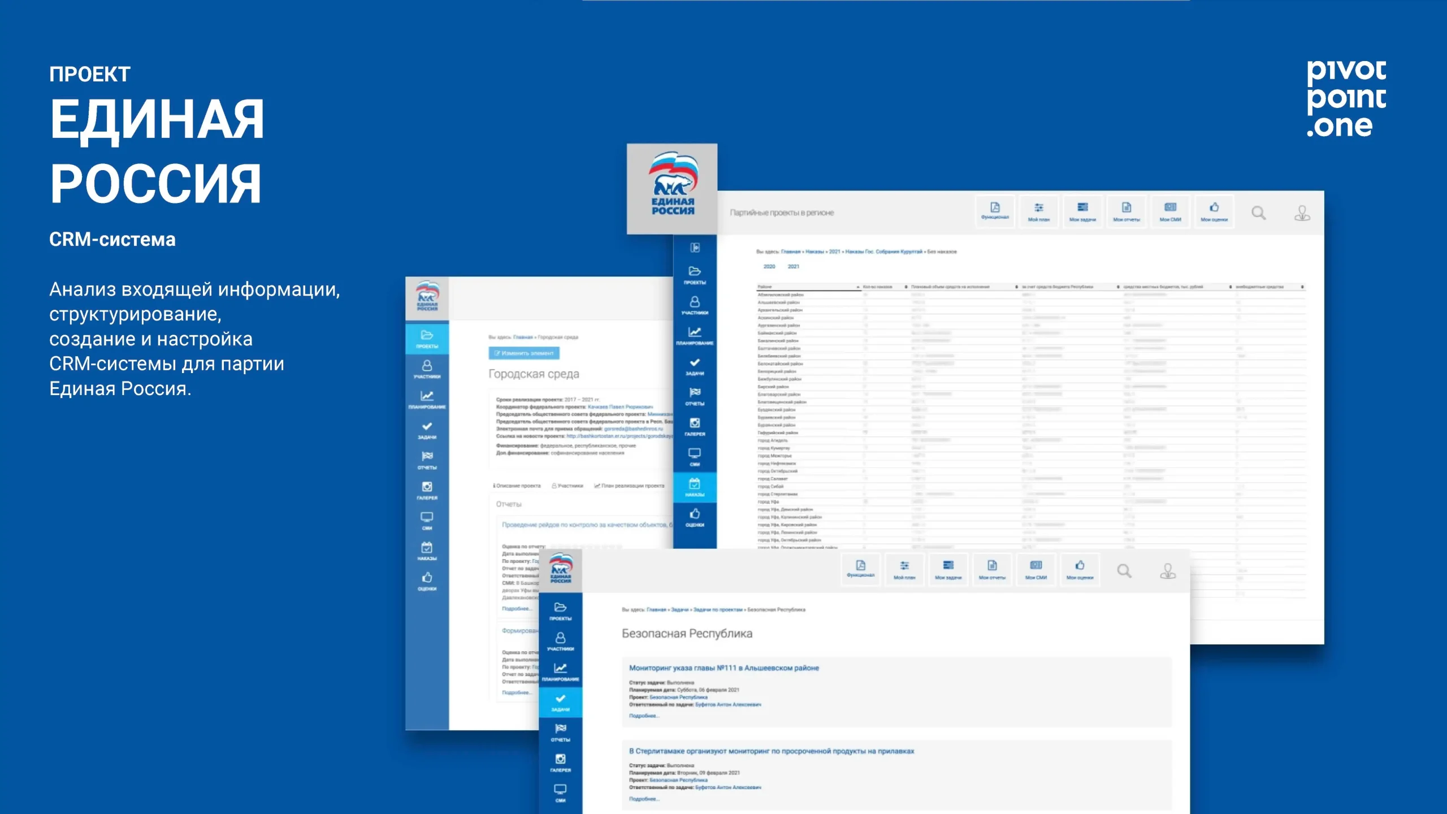Image resolution: width=1447 pixels, height=814 pixels.
Task: Click the Кол-во наказов column sort arrows
Action: point(906,287)
